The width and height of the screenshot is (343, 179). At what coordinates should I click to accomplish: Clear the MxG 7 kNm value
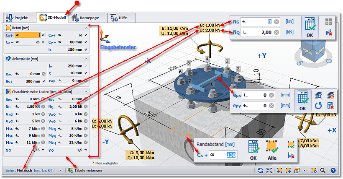click(x=43, y=128)
